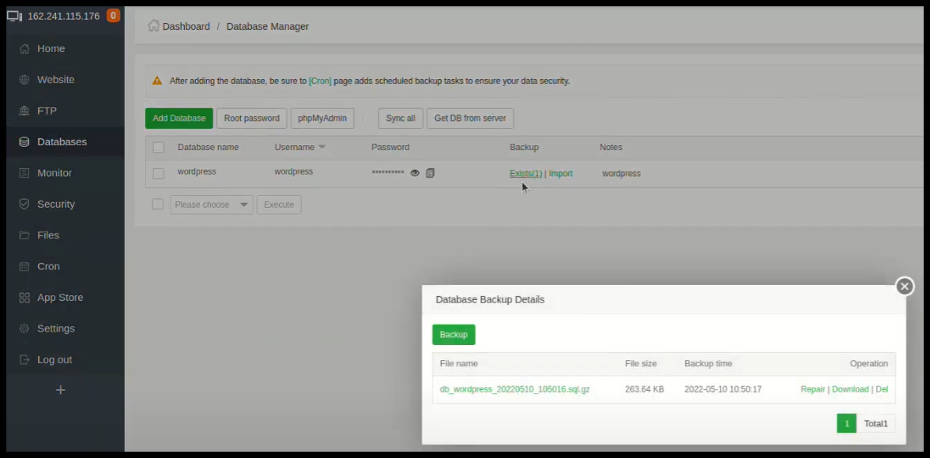Screen dimensions: 930x458
Task: Check the select-all box in table header
Action: coord(159,148)
